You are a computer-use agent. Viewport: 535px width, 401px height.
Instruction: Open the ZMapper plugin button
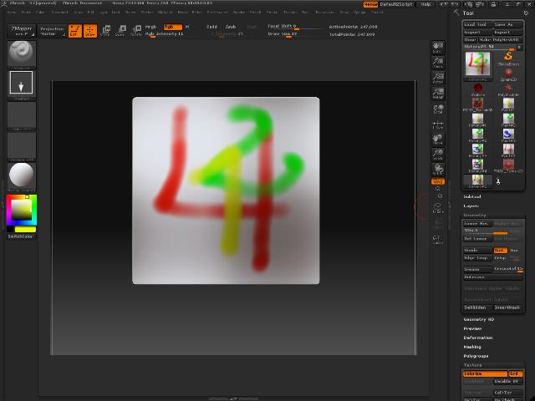point(21,31)
